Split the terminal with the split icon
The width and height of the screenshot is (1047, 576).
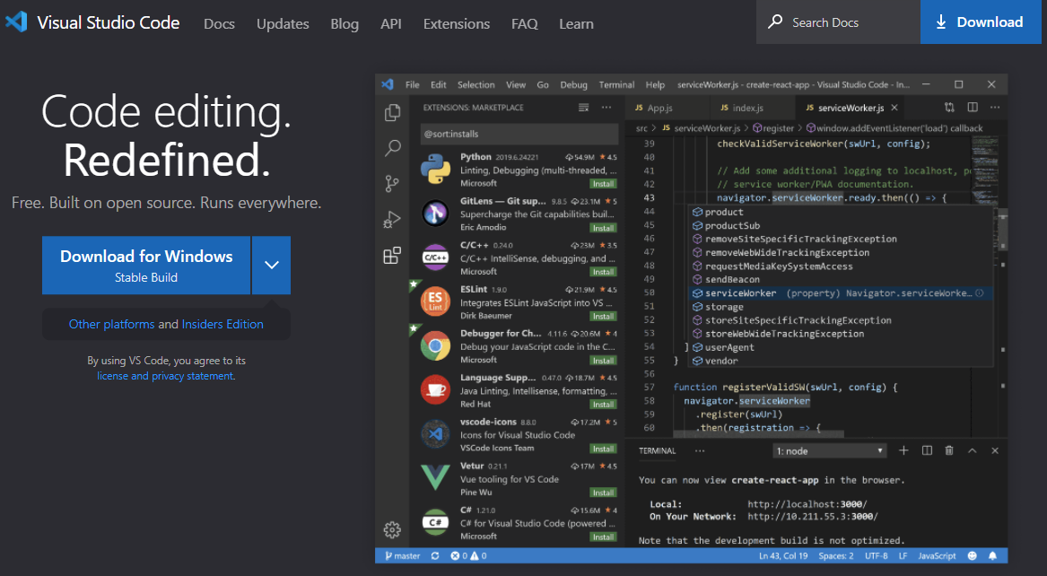pyautogui.click(x=927, y=450)
